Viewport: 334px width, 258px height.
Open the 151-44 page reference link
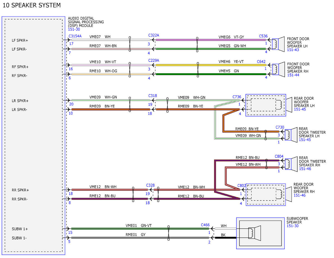pos(293,75)
